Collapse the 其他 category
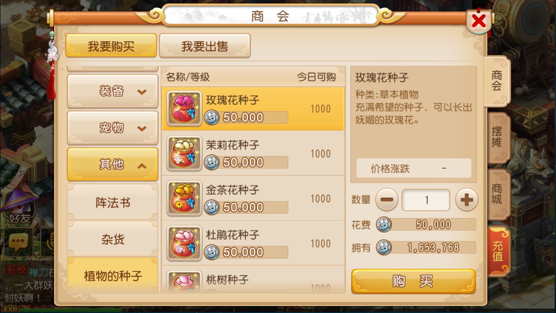The height and width of the screenshot is (313, 556). point(113,164)
